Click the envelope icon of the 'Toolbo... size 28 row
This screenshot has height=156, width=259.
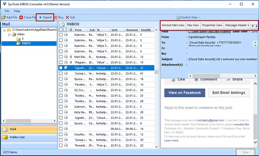click(x=66, y=101)
